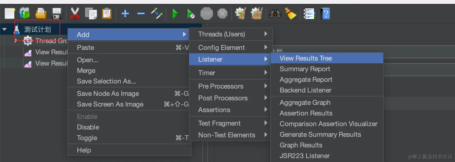Click Start no pauses icon

[191, 13]
